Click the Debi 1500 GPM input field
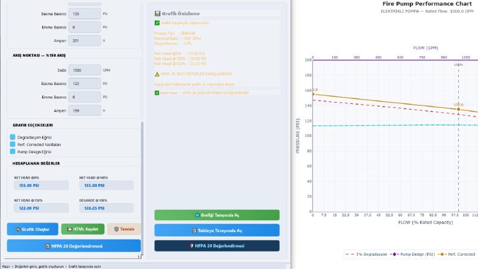This screenshot has width=478, height=269. tap(84, 70)
